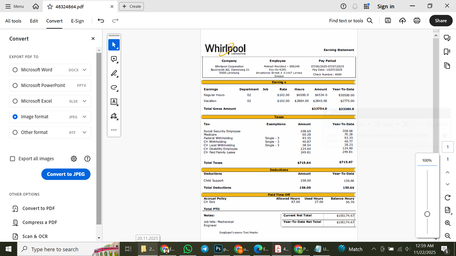Expand the JPEG image format dropdown

point(85,117)
